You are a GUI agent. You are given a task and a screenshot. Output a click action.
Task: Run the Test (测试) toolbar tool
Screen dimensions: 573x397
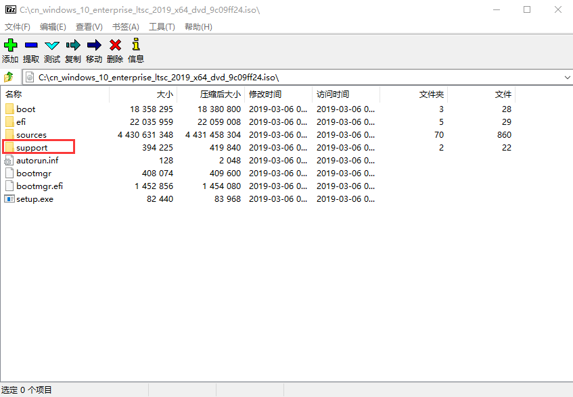click(52, 45)
